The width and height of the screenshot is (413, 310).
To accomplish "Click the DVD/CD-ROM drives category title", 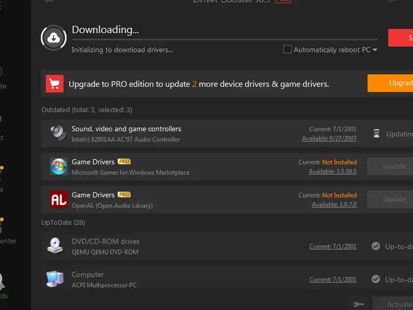I will point(106,241).
